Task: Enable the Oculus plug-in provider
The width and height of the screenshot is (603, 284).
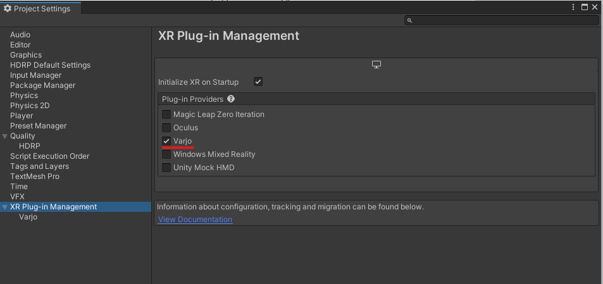Action: pyautogui.click(x=166, y=128)
